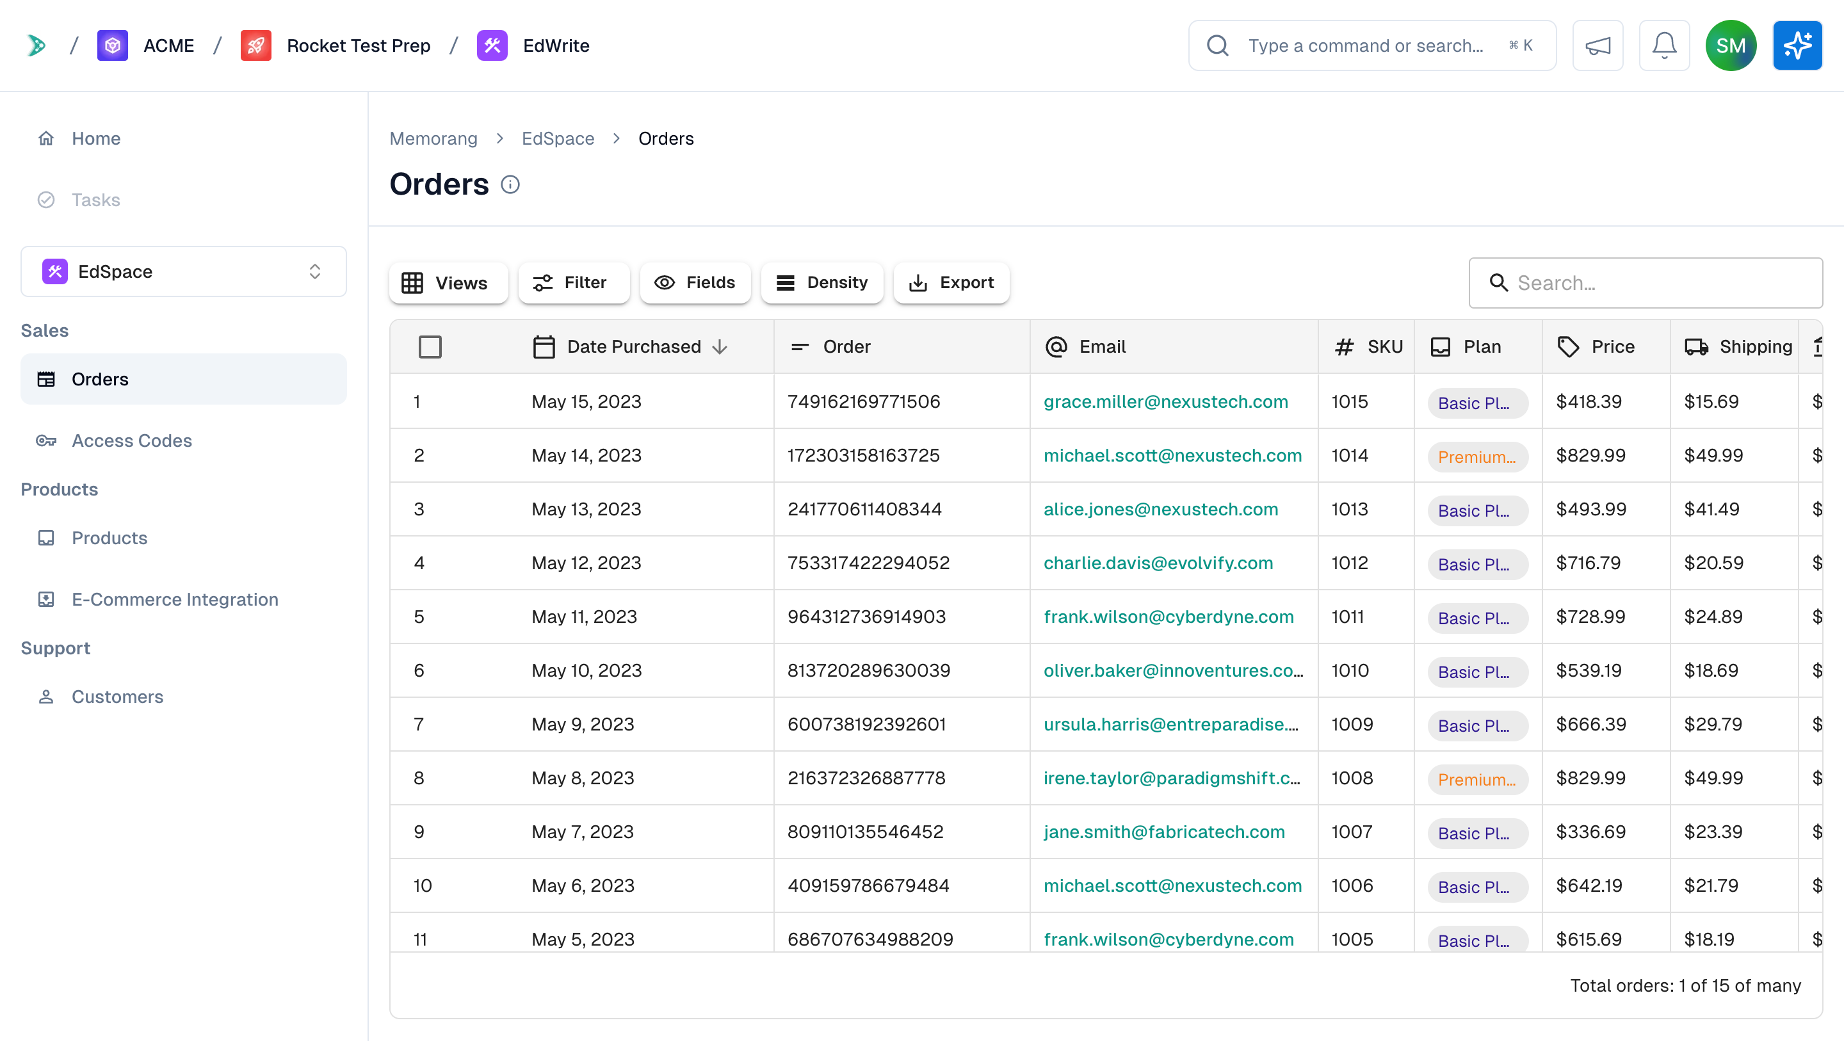This screenshot has height=1041, width=1844.
Task: Toggle the select-all rows checkbox
Action: click(430, 346)
